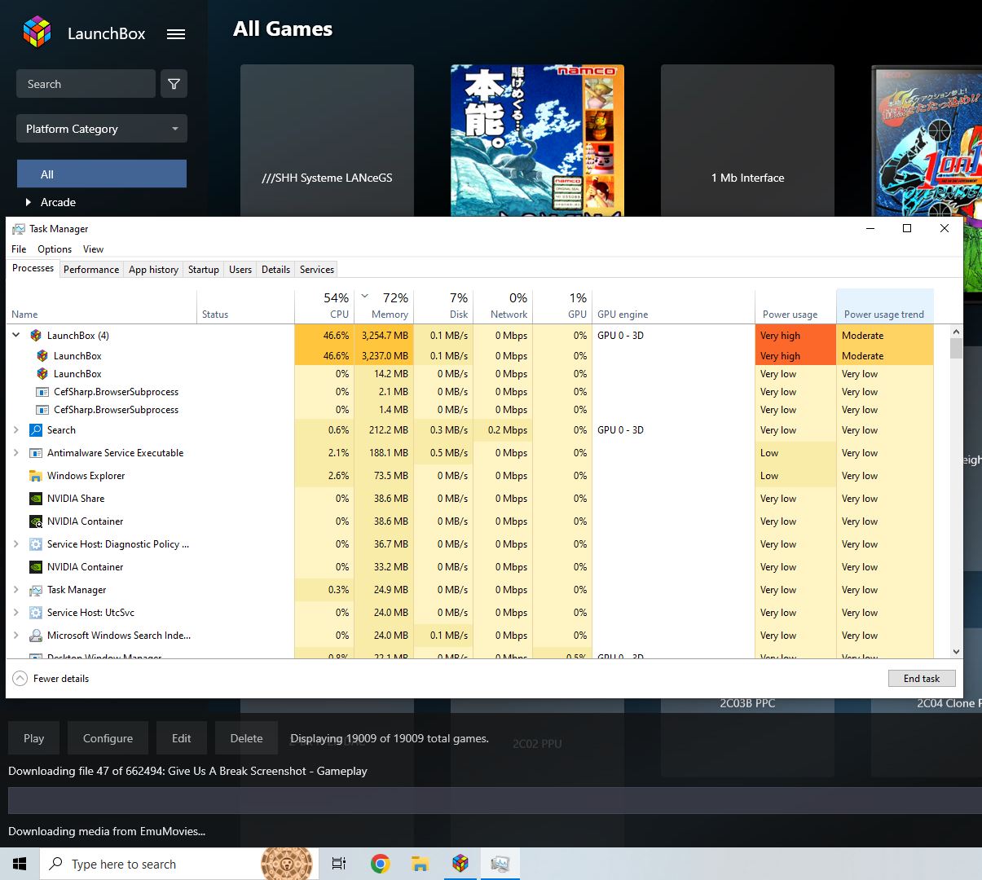This screenshot has height=880, width=982.
Task: Switch to the Startup tab
Action: tap(204, 270)
